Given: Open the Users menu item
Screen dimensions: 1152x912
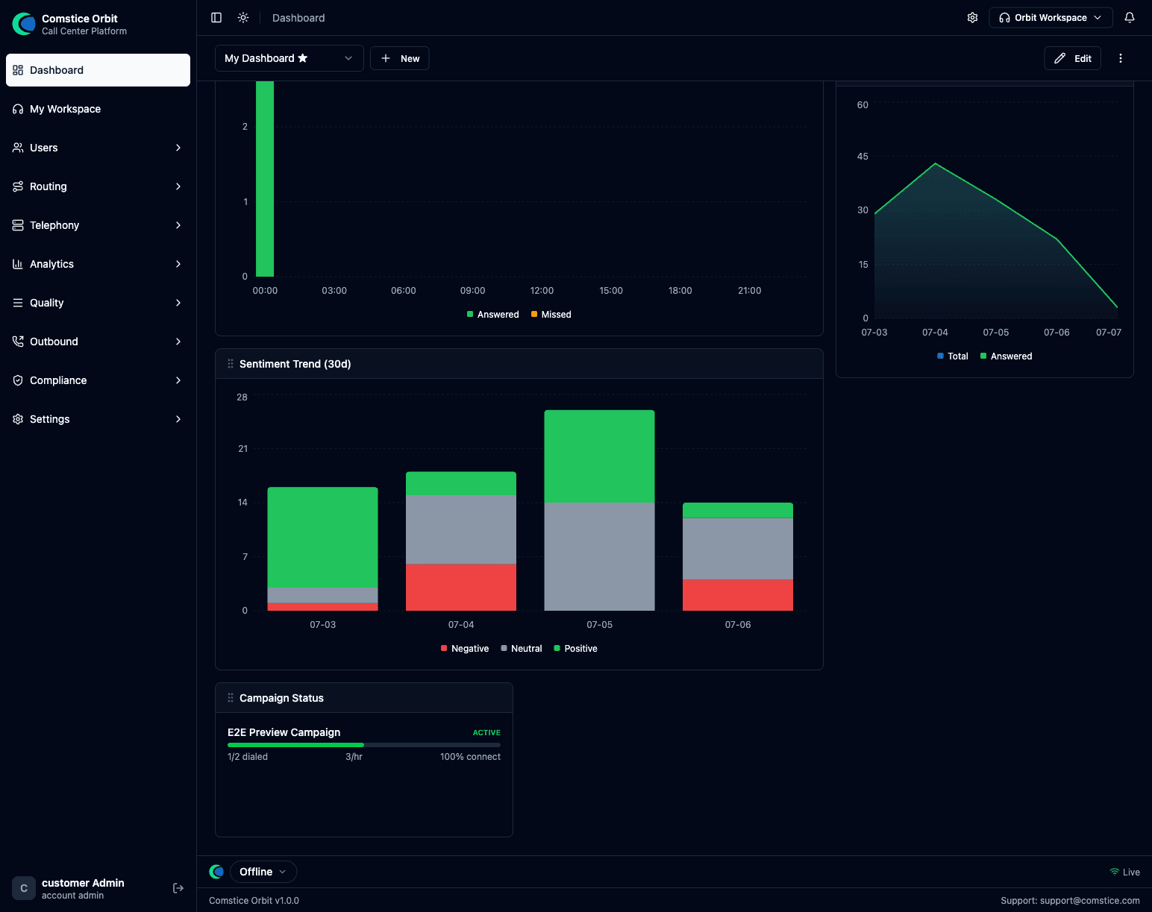Looking at the screenshot, I should click(x=98, y=148).
